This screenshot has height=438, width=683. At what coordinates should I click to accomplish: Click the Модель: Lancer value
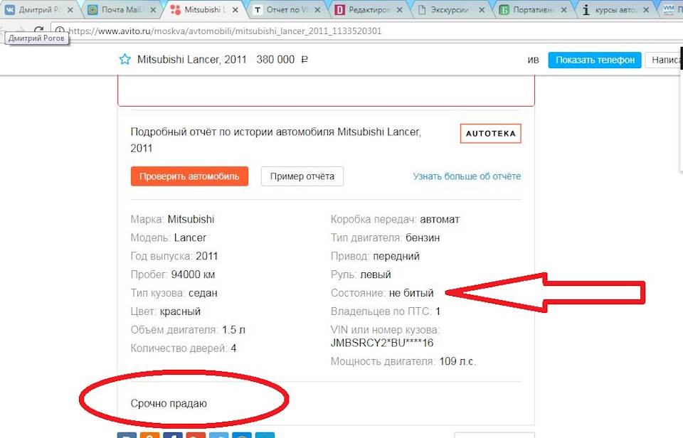(x=191, y=237)
